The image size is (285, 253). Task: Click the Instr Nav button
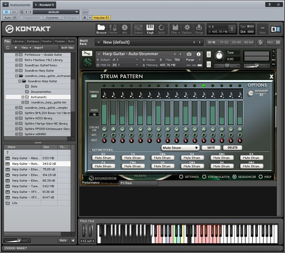click(x=67, y=48)
